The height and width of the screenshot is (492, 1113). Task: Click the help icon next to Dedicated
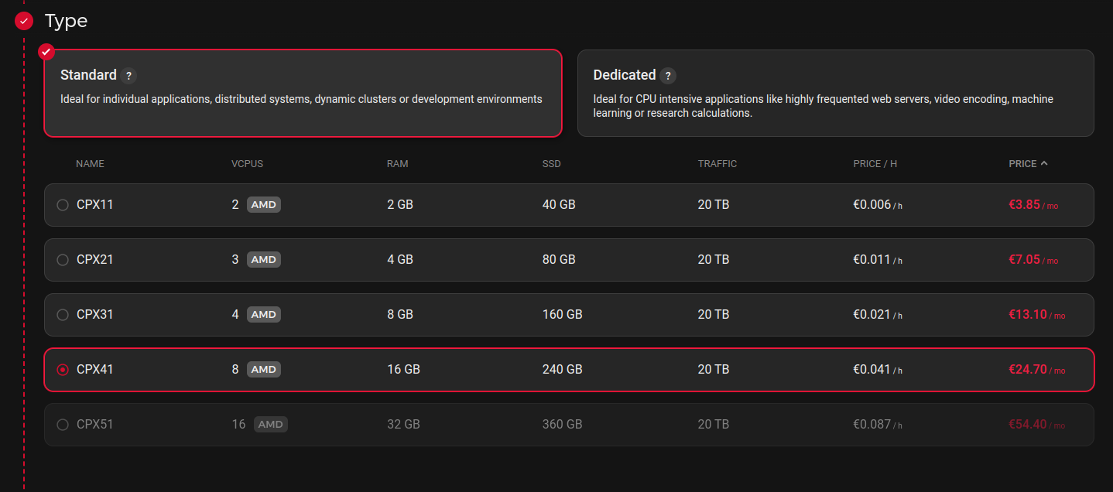click(x=668, y=76)
